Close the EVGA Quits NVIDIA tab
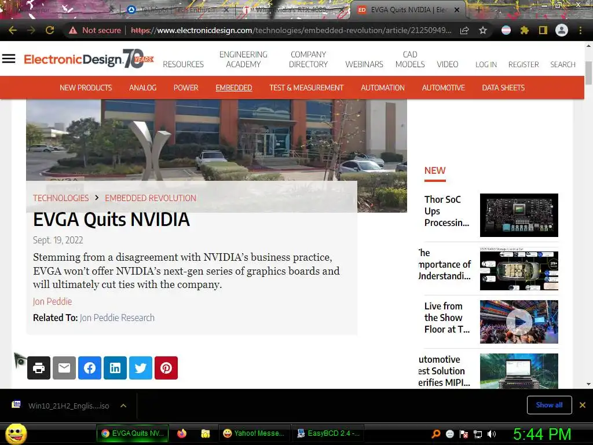Image resolution: width=593 pixels, height=445 pixels. (457, 10)
